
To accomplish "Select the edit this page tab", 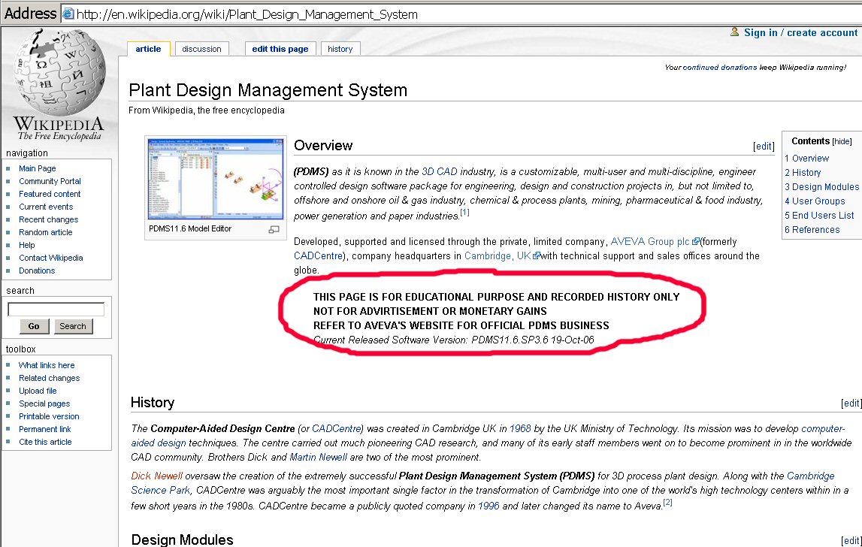I will point(280,49).
